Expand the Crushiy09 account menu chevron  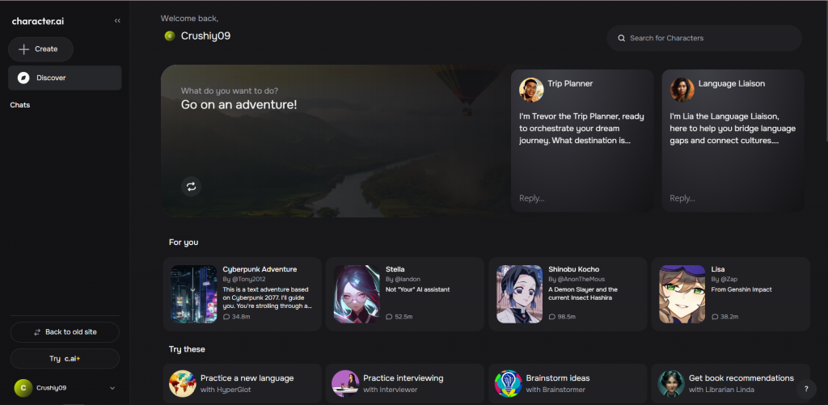[112, 388]
